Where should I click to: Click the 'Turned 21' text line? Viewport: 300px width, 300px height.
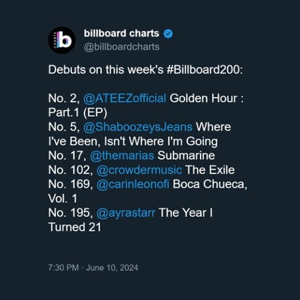[x=75, y=227]
